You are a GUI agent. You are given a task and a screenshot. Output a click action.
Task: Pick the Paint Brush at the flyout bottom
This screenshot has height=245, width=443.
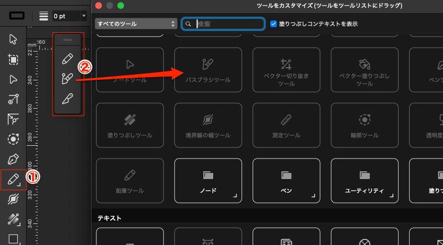pos(68,100)
